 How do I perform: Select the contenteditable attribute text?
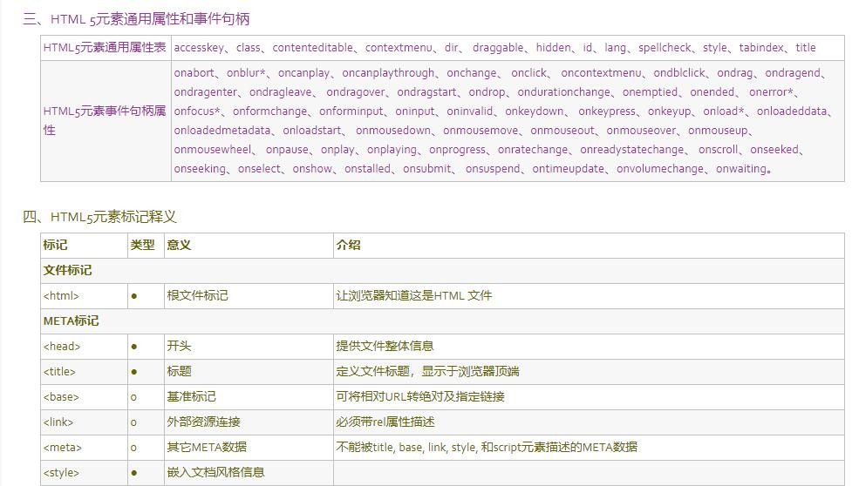click(313, 48)
